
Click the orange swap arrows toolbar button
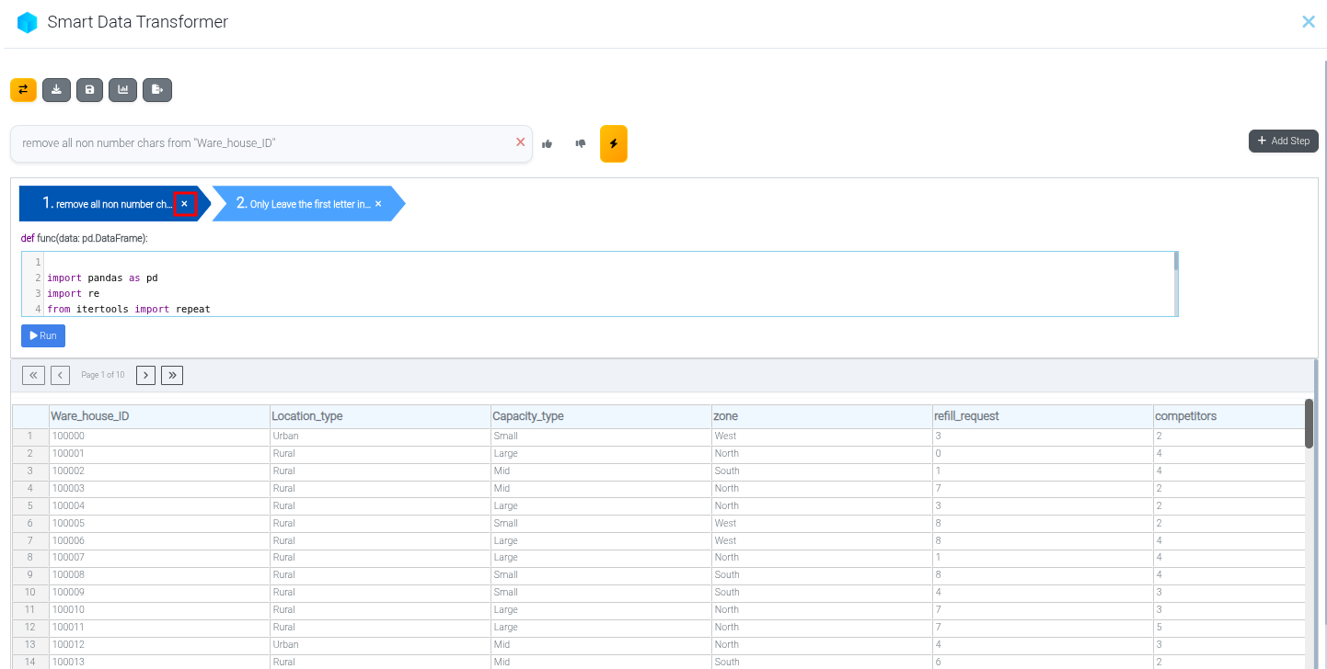click(x=23, y=90)
